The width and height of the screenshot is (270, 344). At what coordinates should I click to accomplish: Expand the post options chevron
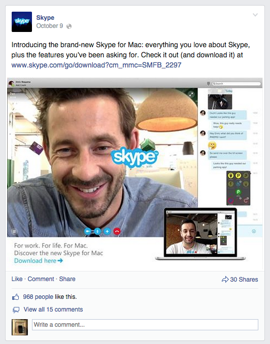pyautogui.click(x=255, y=15)
